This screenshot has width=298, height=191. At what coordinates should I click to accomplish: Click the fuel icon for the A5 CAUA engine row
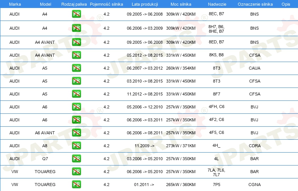[x=76, y=68]
